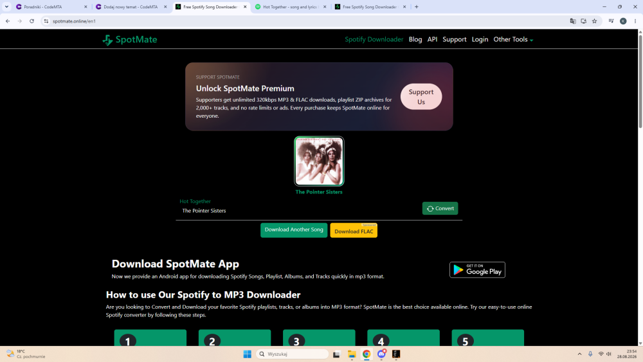This screenshot has width=643, height=362.
Task: Click the volume tray icon
Action: click(608, 354)
